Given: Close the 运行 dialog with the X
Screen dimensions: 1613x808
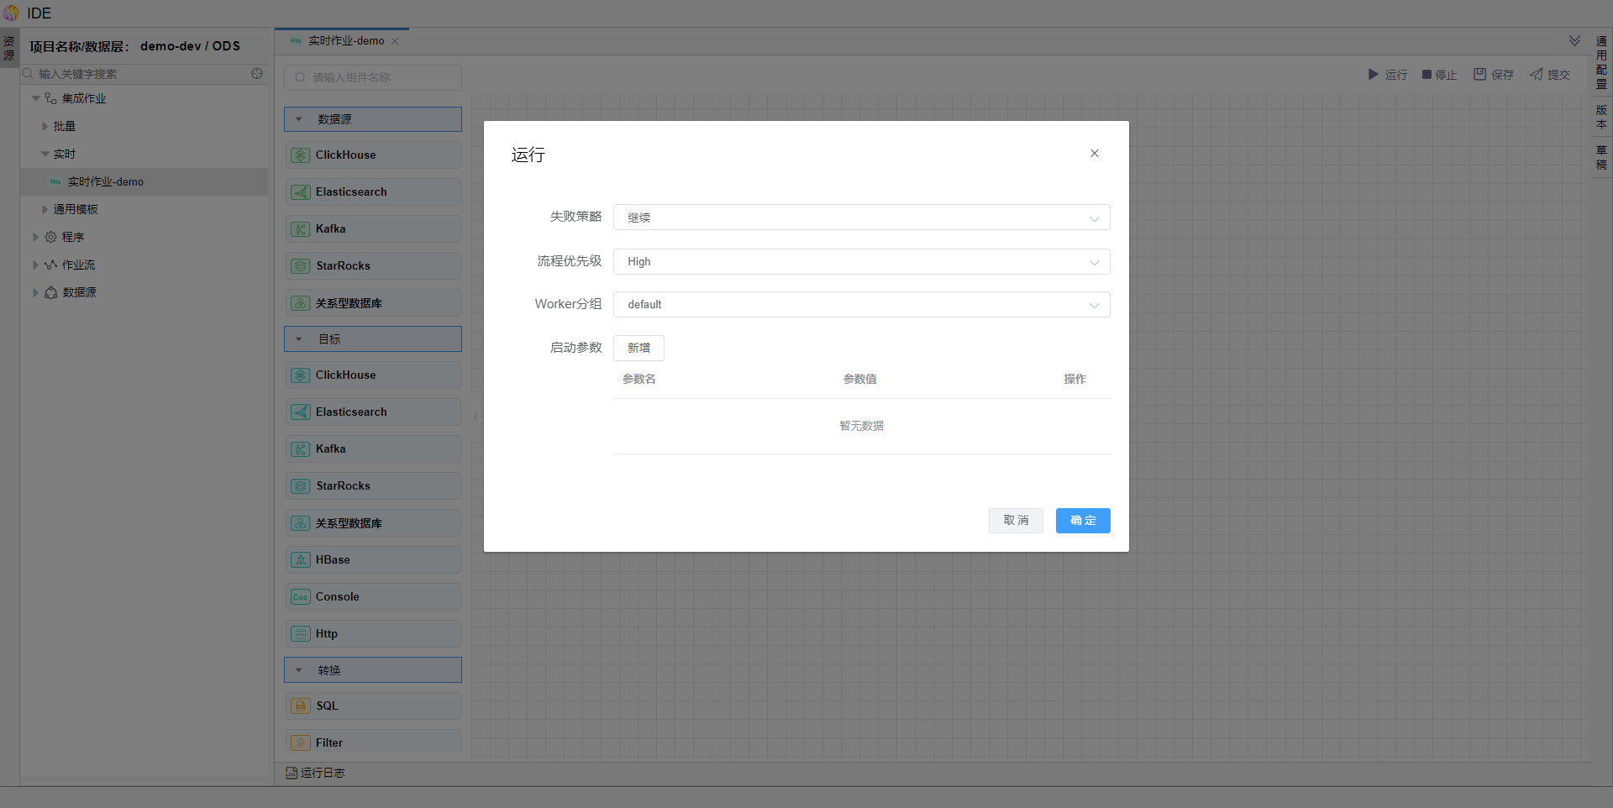Looking at the screenshot, I should pyautogui.click(x=1094, y=154).
